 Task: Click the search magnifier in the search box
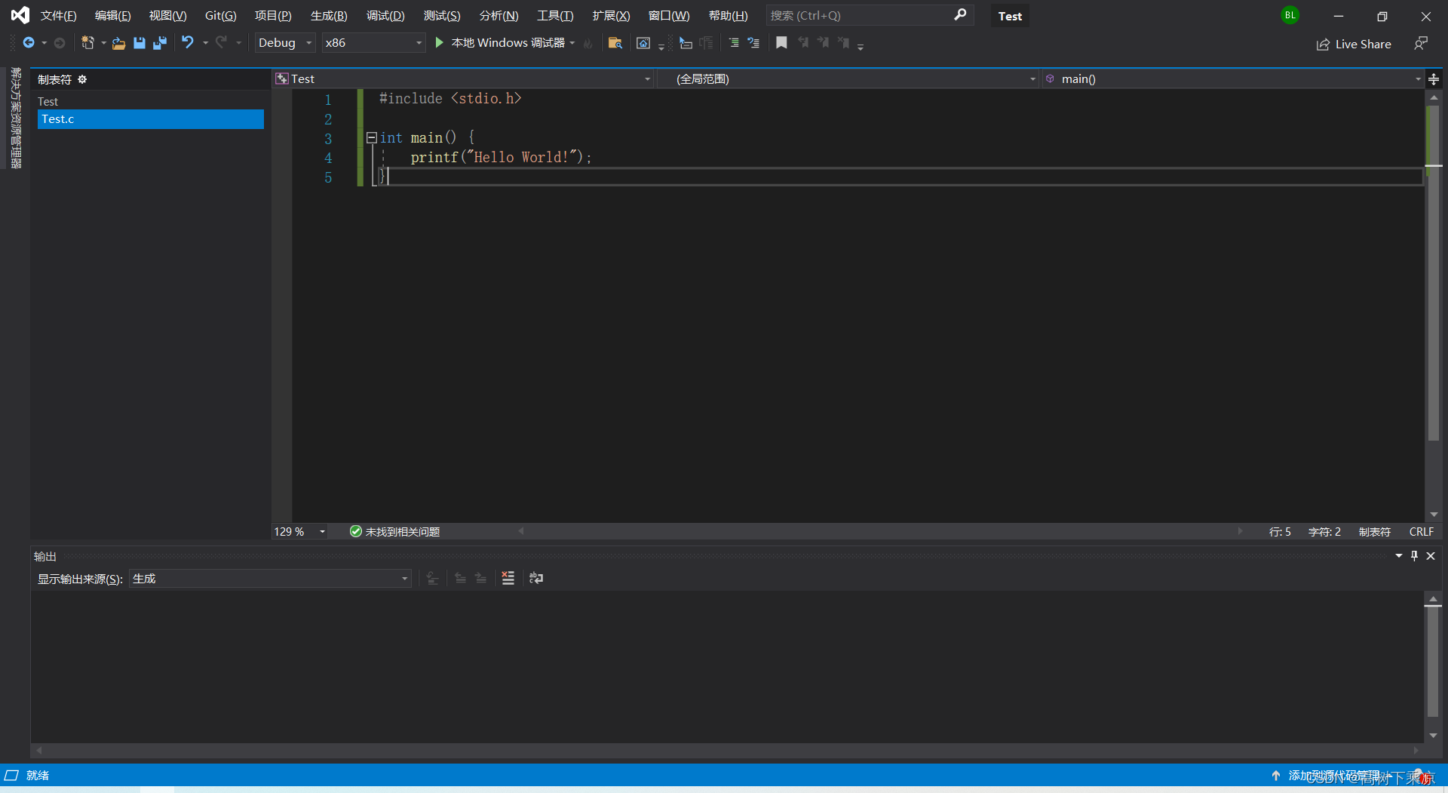coord(961,15)
